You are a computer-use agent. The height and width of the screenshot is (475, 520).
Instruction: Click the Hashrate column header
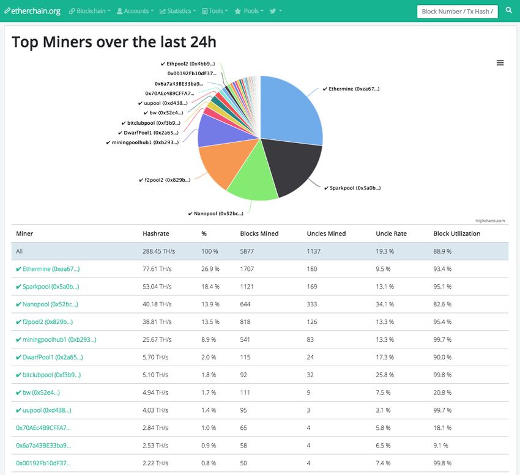(x=156, y=234)
